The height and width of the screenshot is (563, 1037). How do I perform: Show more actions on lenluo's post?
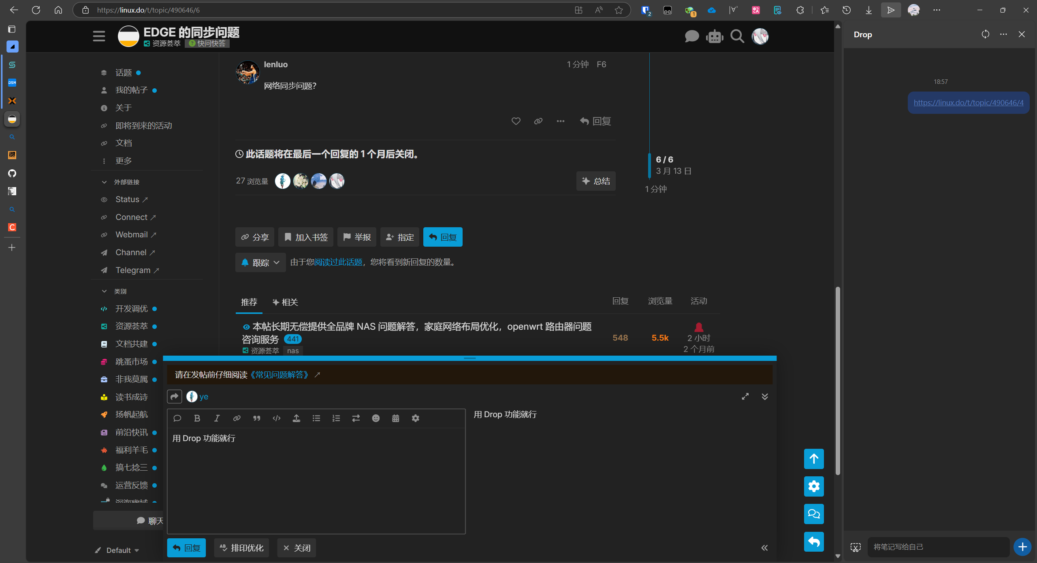[561, 121]
